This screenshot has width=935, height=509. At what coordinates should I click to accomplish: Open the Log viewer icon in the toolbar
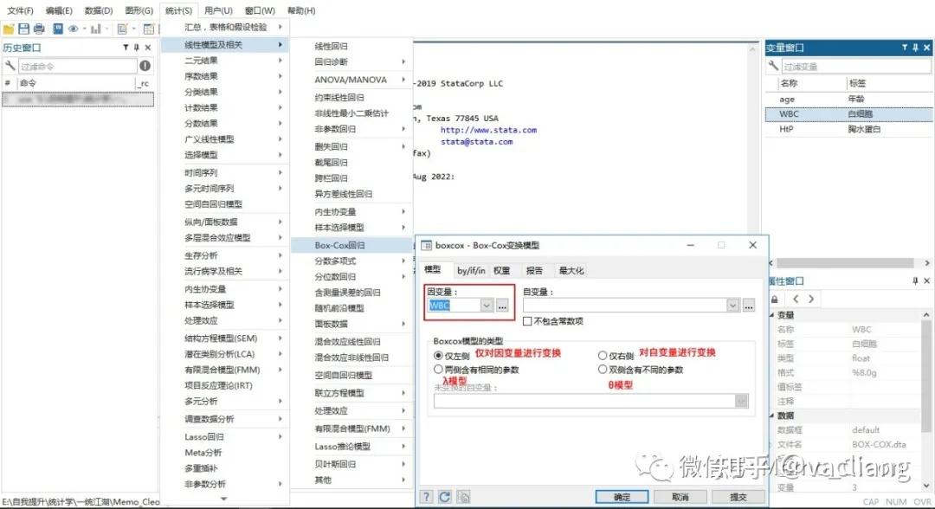(x=57, y=29)
